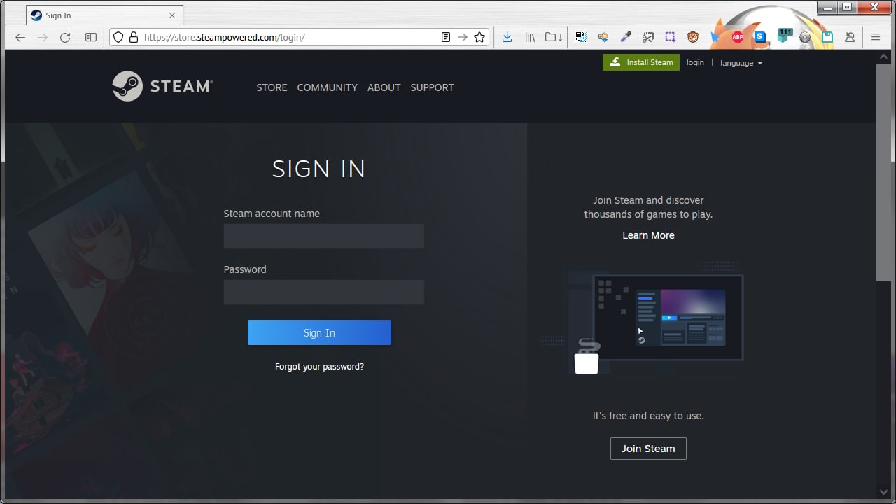Open the SUPPORT page
Viewport: 896px width, 504px height.
click(x=432, y=87)
